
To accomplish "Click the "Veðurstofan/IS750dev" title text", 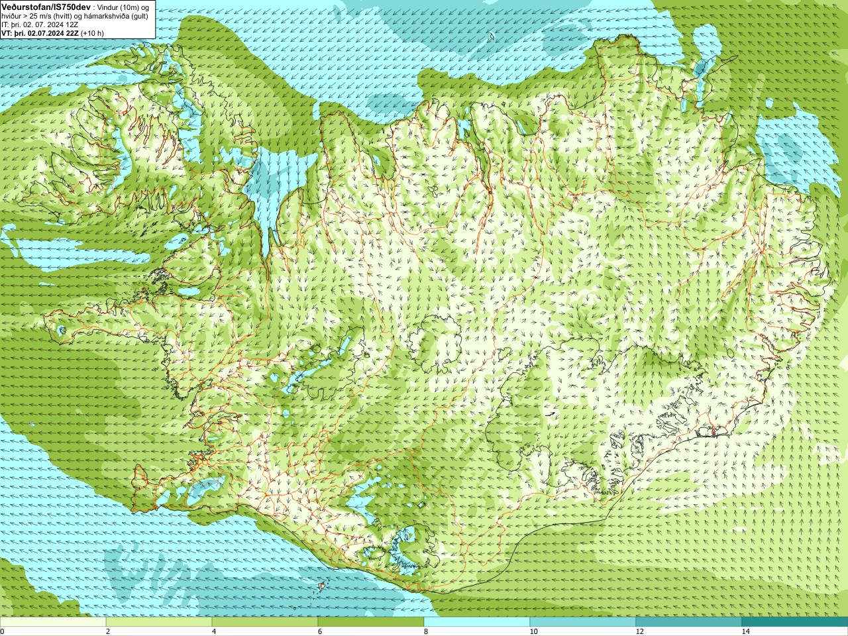I will click(x=46, y=7).
